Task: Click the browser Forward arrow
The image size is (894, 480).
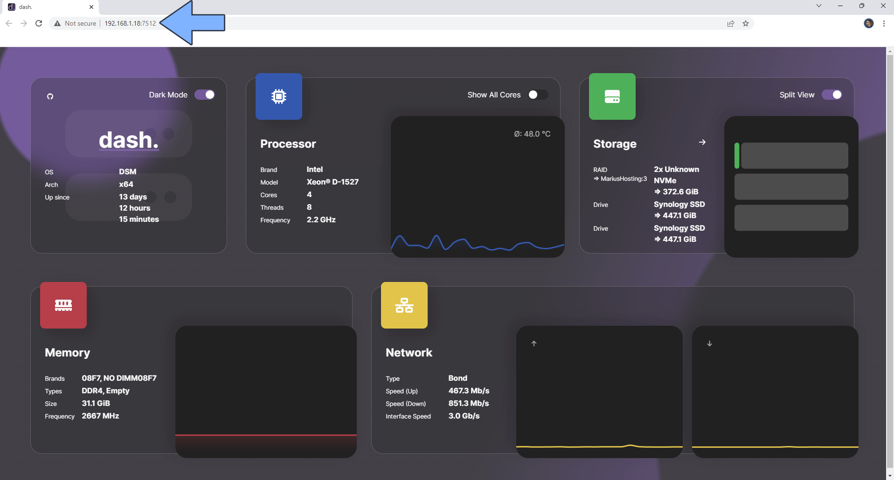Action: click(24, 23)
